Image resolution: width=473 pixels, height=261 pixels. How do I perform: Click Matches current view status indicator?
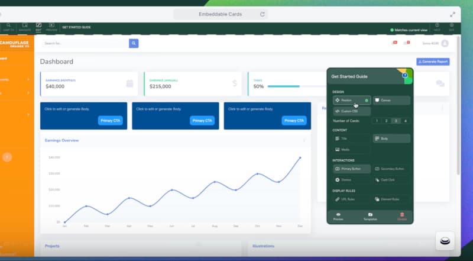point(409,30)
